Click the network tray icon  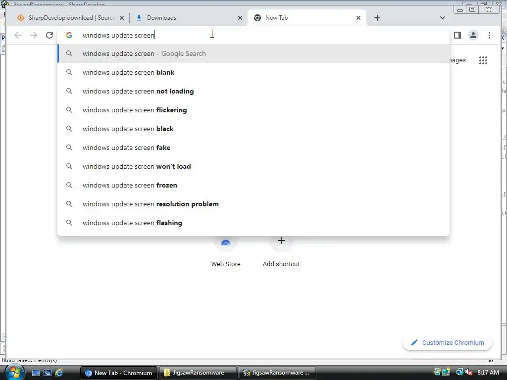pos(459,372)
